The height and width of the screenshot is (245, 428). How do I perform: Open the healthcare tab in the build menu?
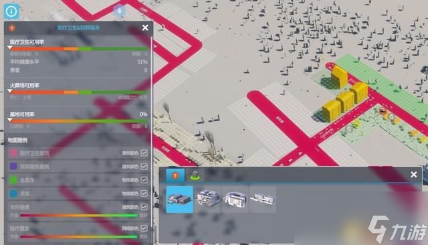175,175
